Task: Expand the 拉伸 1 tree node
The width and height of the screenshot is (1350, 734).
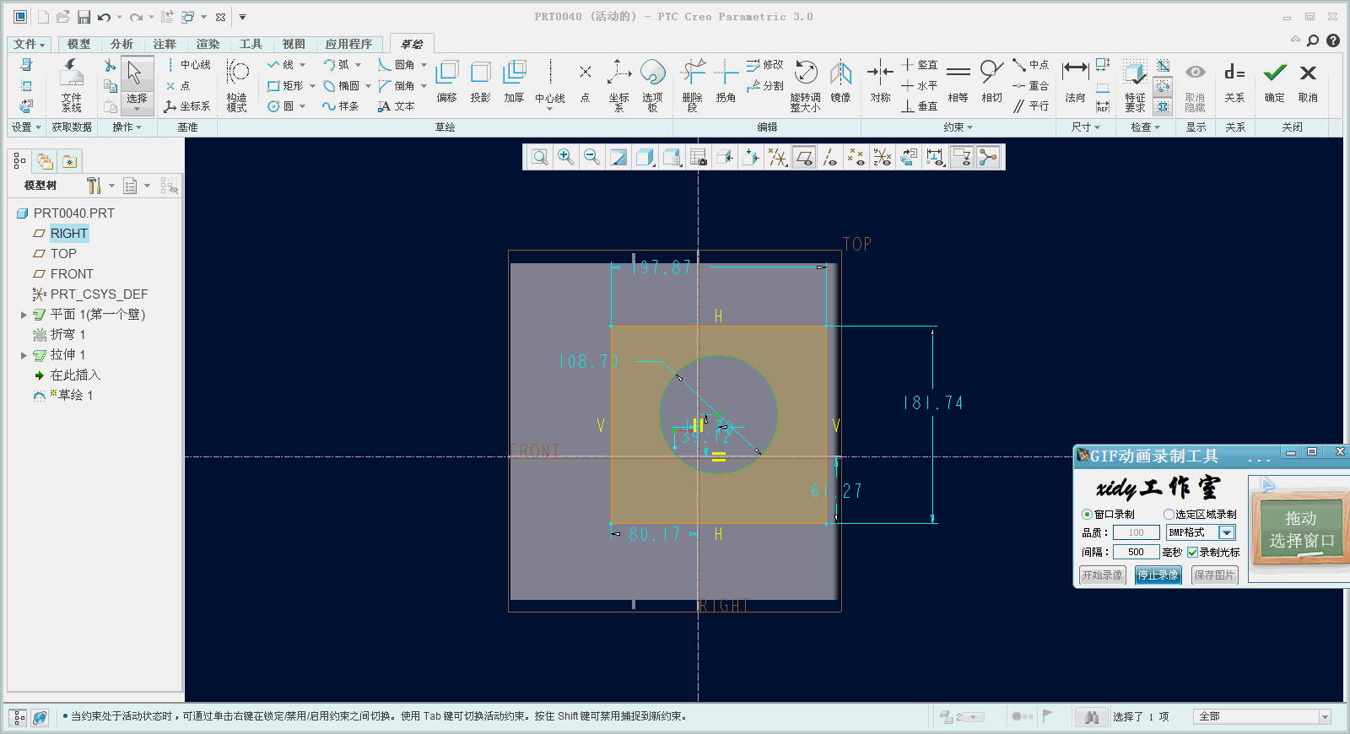Action: (x=24, y=355)
